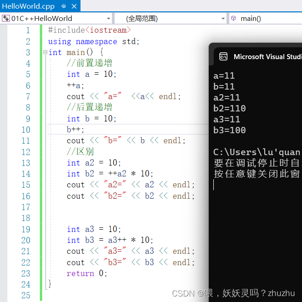The image size is (302, 302).
Task: Click console output line "a=11"
Action: point(224,75)
